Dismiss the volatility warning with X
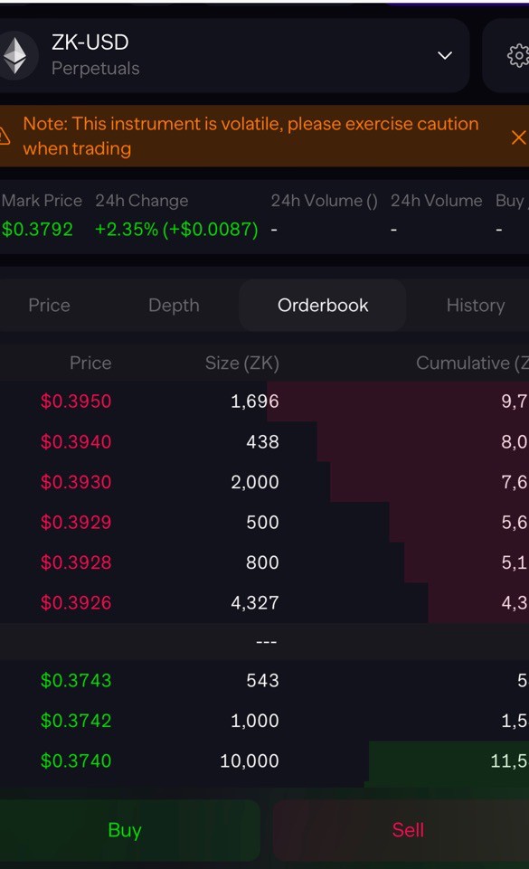529x869 pixels. 518,137
